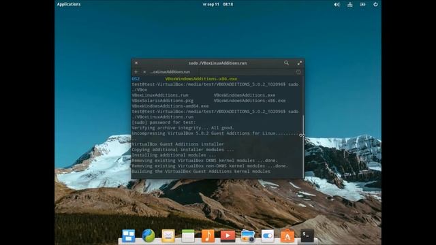Open the network indicator
436x245 pixels.
(x=349, y=5)
